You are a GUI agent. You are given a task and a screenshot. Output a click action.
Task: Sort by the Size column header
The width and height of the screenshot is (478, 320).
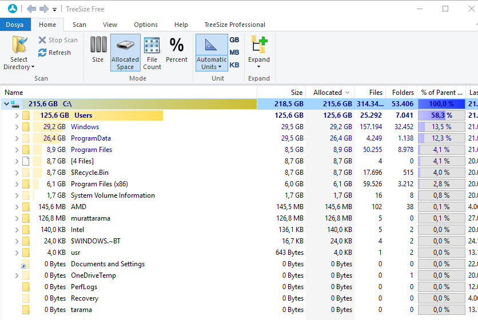click(x=281, y=93)
